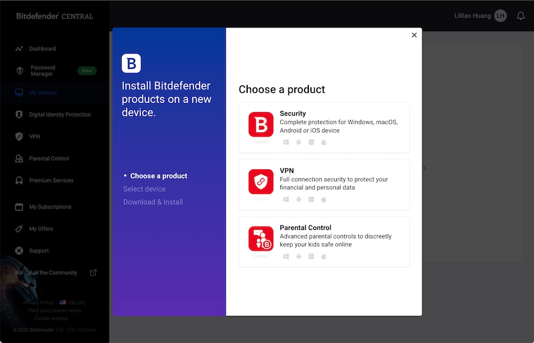Click iOS icon under VPN

[311, 199]
